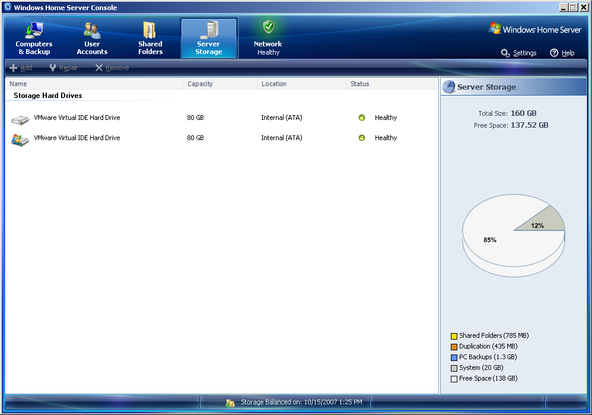This screenshot has height=415, width=592.
Task: Click the Help text link
Action: point(568,53)
